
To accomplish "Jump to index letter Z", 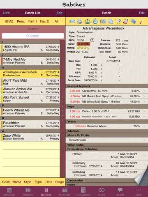I will [62, 120].
